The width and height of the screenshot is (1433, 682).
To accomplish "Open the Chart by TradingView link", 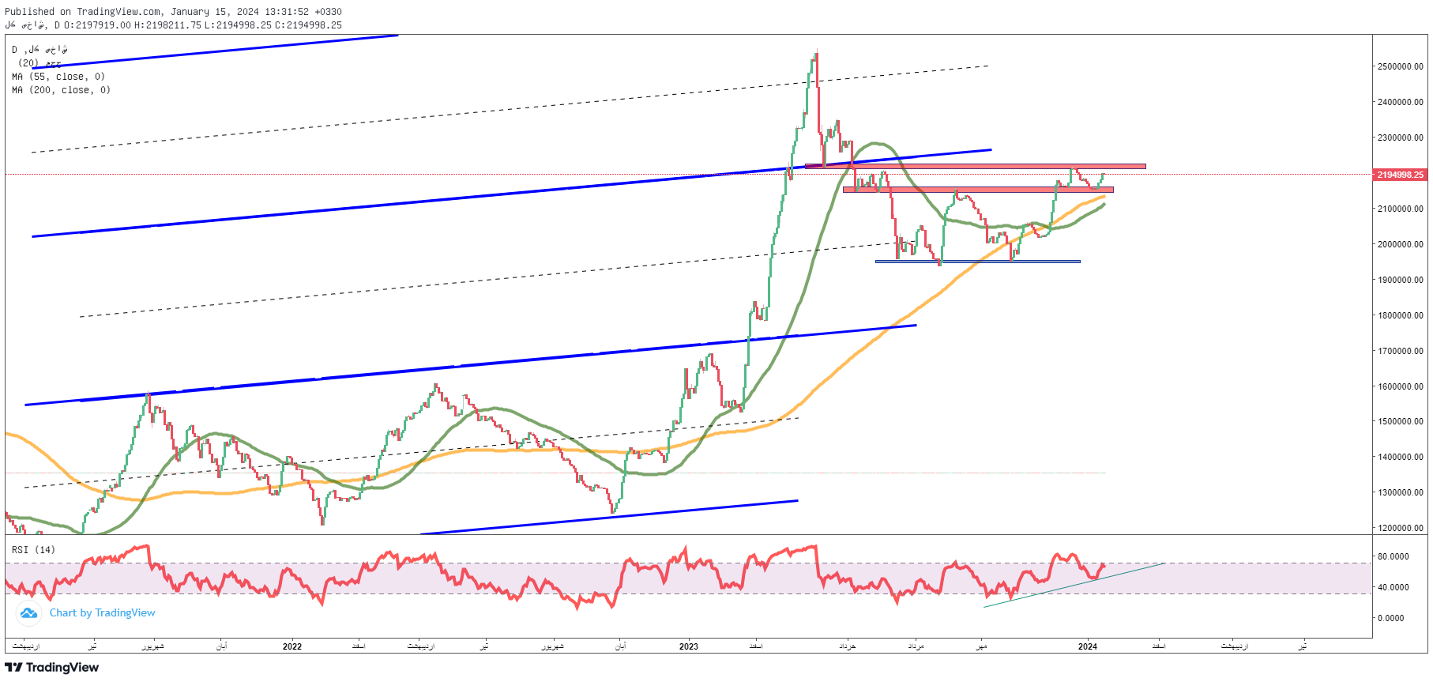I will [x=103, y=613].
